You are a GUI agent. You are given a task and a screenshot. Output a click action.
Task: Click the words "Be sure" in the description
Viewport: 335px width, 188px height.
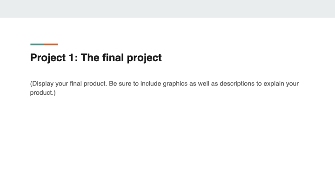118,84
